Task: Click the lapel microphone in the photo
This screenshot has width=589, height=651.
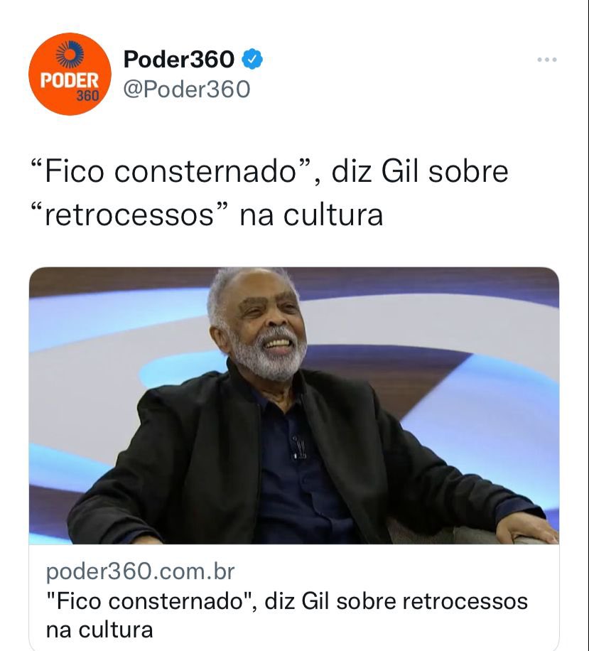Action: [x=299, y=447]
